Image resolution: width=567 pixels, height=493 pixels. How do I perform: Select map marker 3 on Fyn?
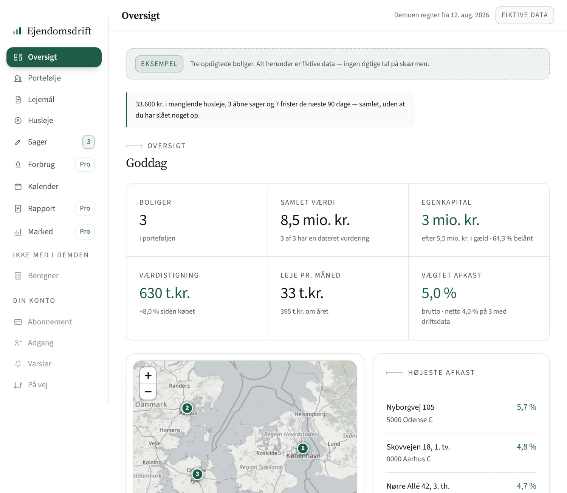point(197,474)
